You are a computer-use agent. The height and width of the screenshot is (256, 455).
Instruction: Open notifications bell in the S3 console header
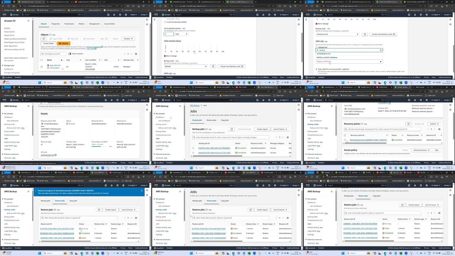114,15
